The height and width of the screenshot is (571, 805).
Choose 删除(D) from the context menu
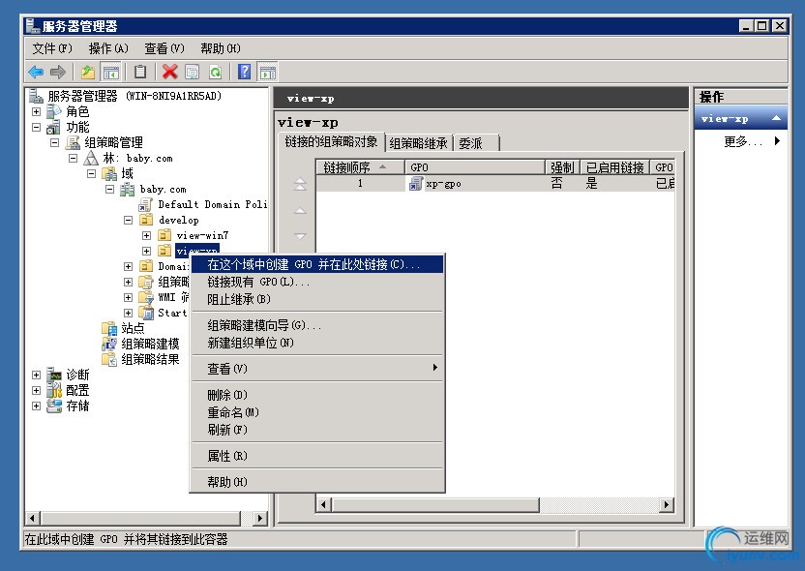[x=316, y=395]
